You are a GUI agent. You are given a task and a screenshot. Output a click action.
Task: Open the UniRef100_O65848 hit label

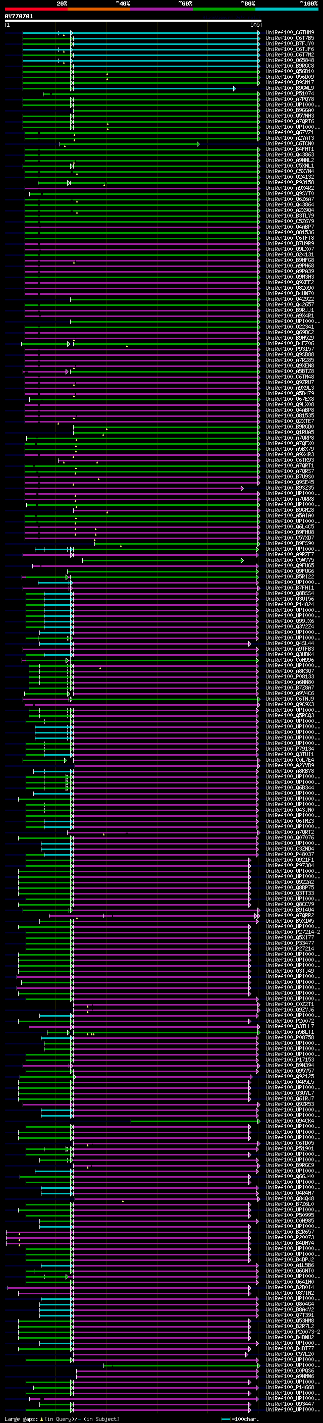[x=290, y=60]
